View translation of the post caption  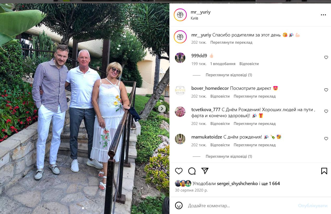tap(231, 42)
